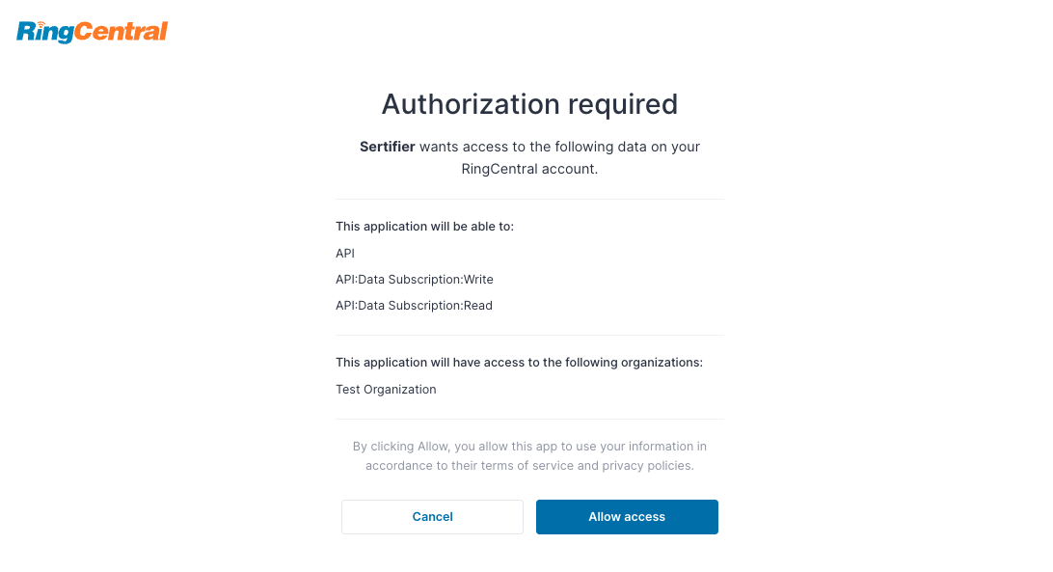1053x572 pixels.
Task: Click the RingCentral logo
Action: coord(92,32)
